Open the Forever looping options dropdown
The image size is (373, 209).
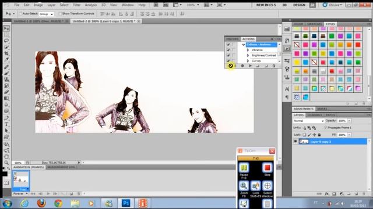[x=20, y=193]
